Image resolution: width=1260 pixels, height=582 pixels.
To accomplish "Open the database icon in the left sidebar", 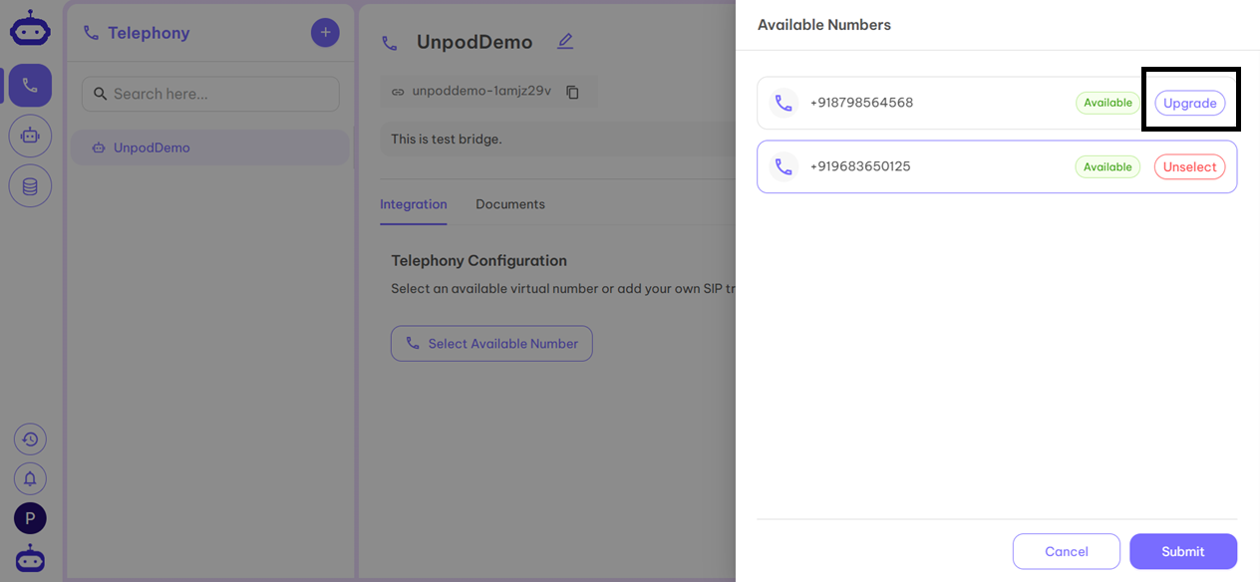I will point(30,185).
